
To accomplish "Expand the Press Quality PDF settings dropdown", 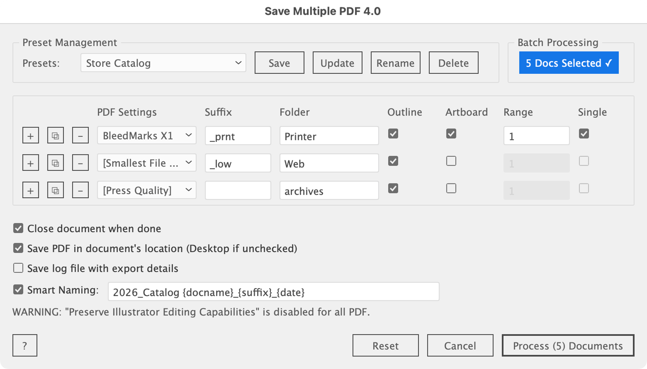I will (147, 190).
